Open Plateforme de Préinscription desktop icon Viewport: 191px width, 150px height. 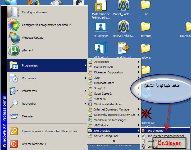(x=101, y=10)
